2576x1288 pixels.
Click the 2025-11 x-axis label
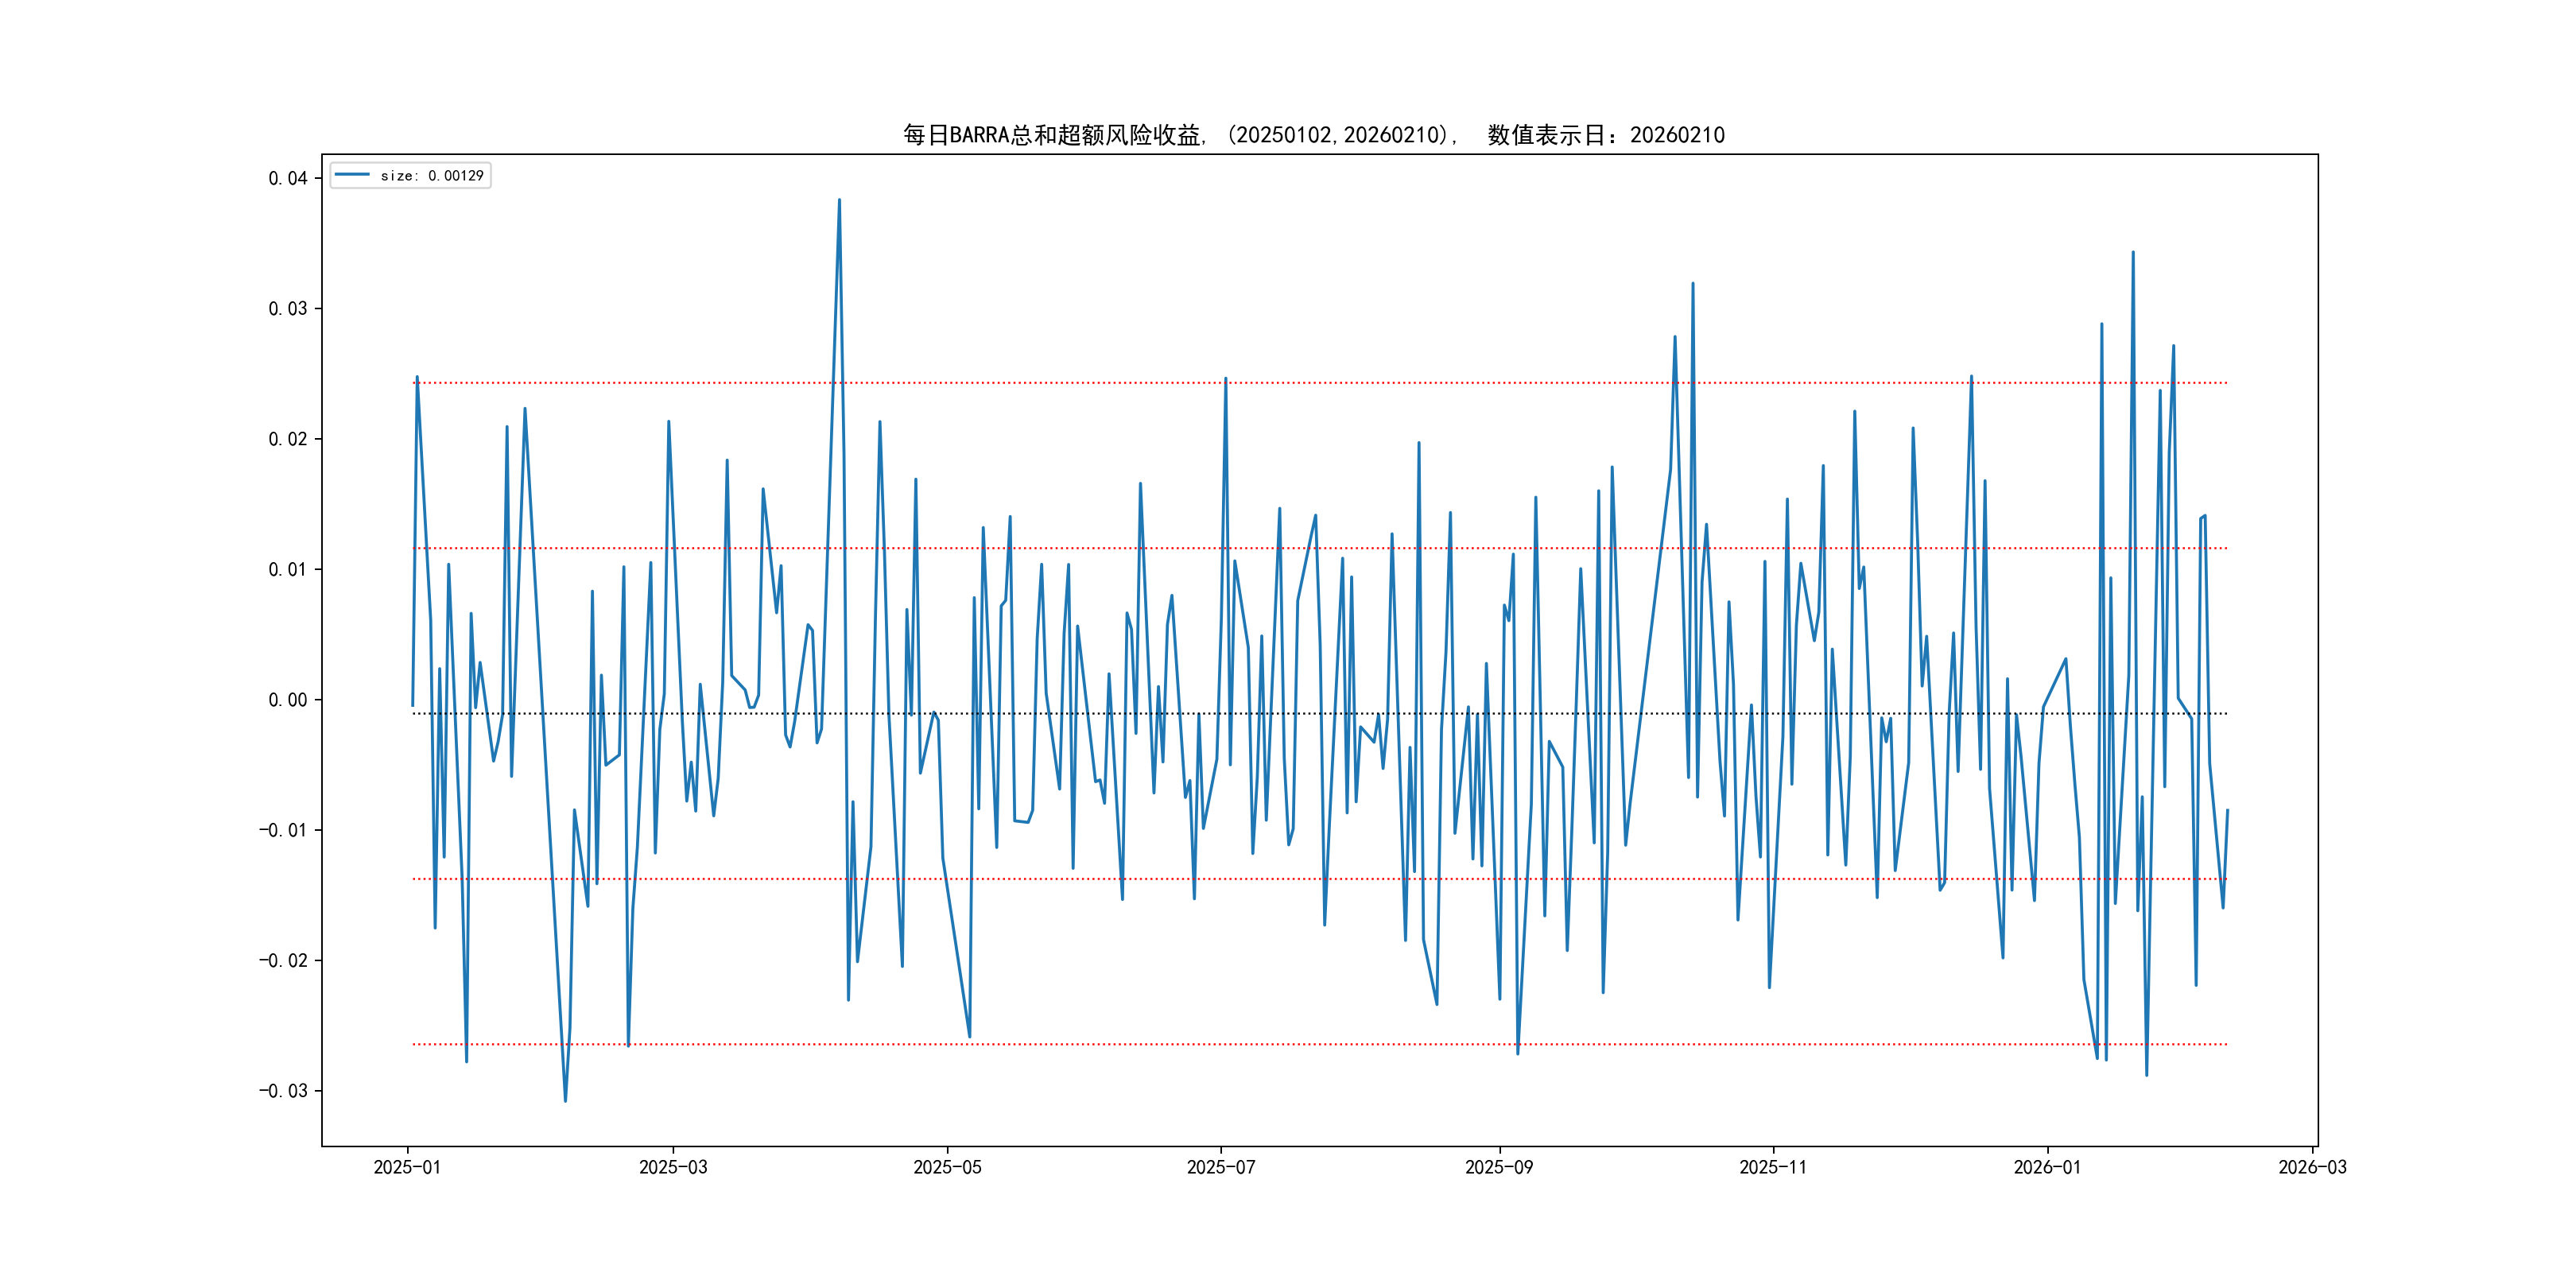coord(1772,1167)
